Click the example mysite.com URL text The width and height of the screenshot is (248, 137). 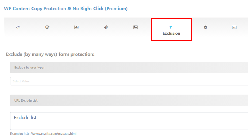coord(50,134)
